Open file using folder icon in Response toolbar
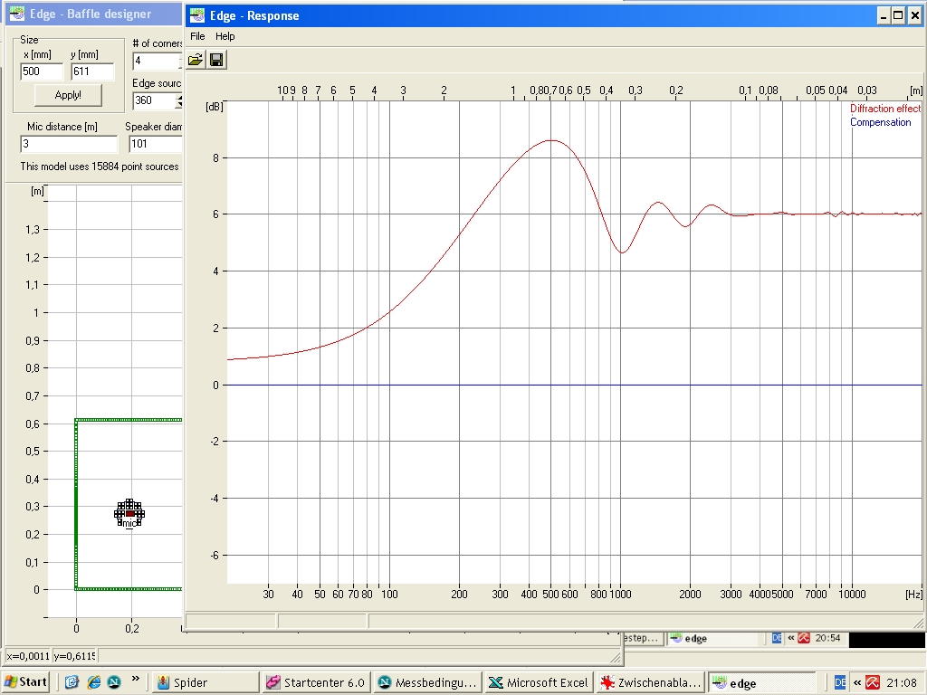This screenshot has height=695, width=927. 196,60
